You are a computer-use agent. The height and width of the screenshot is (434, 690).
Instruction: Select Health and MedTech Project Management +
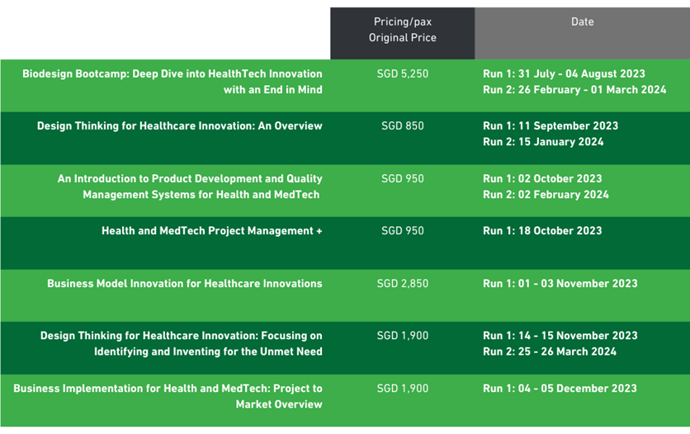tap(211, 231)
